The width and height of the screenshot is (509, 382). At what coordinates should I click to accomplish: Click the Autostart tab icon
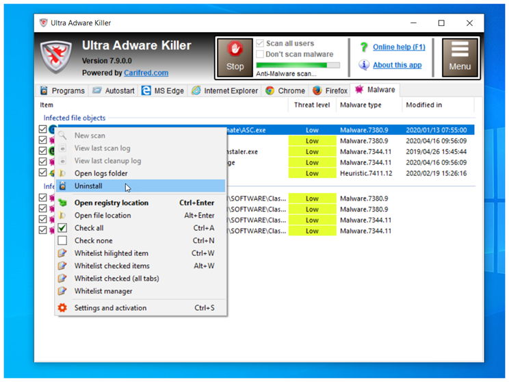pos(96,90)
